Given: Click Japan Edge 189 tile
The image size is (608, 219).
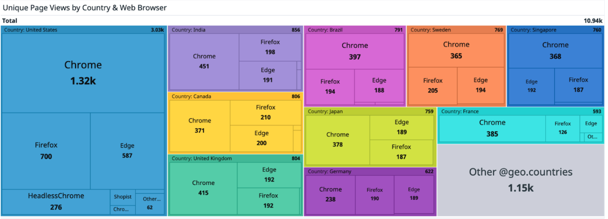Looking at the screenshot, I should tap(402, 127).
